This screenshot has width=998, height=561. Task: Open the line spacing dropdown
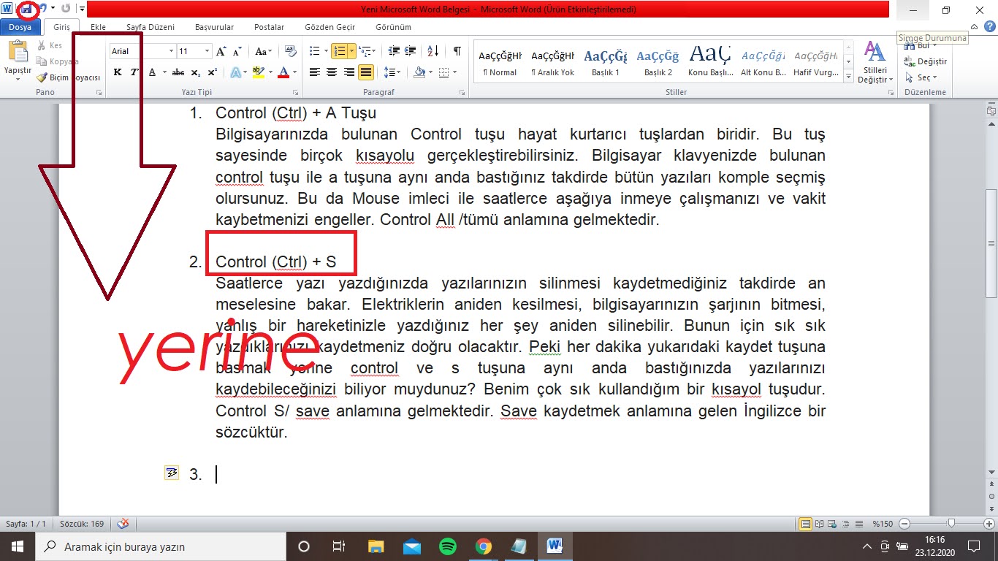[392, 72]
